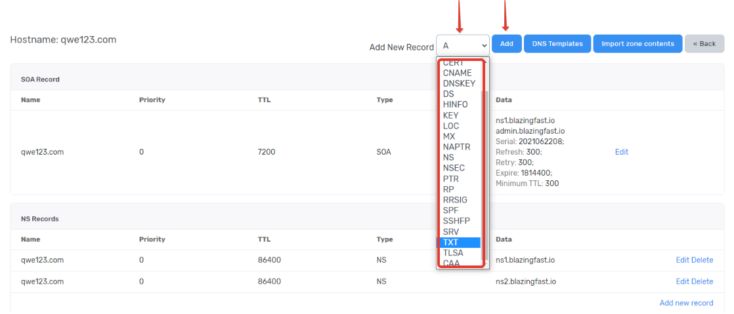Image resolution: width=734 pixels, height=314 pixels.
Task: Click the Add new record link
Action: (x=686, y=303)
